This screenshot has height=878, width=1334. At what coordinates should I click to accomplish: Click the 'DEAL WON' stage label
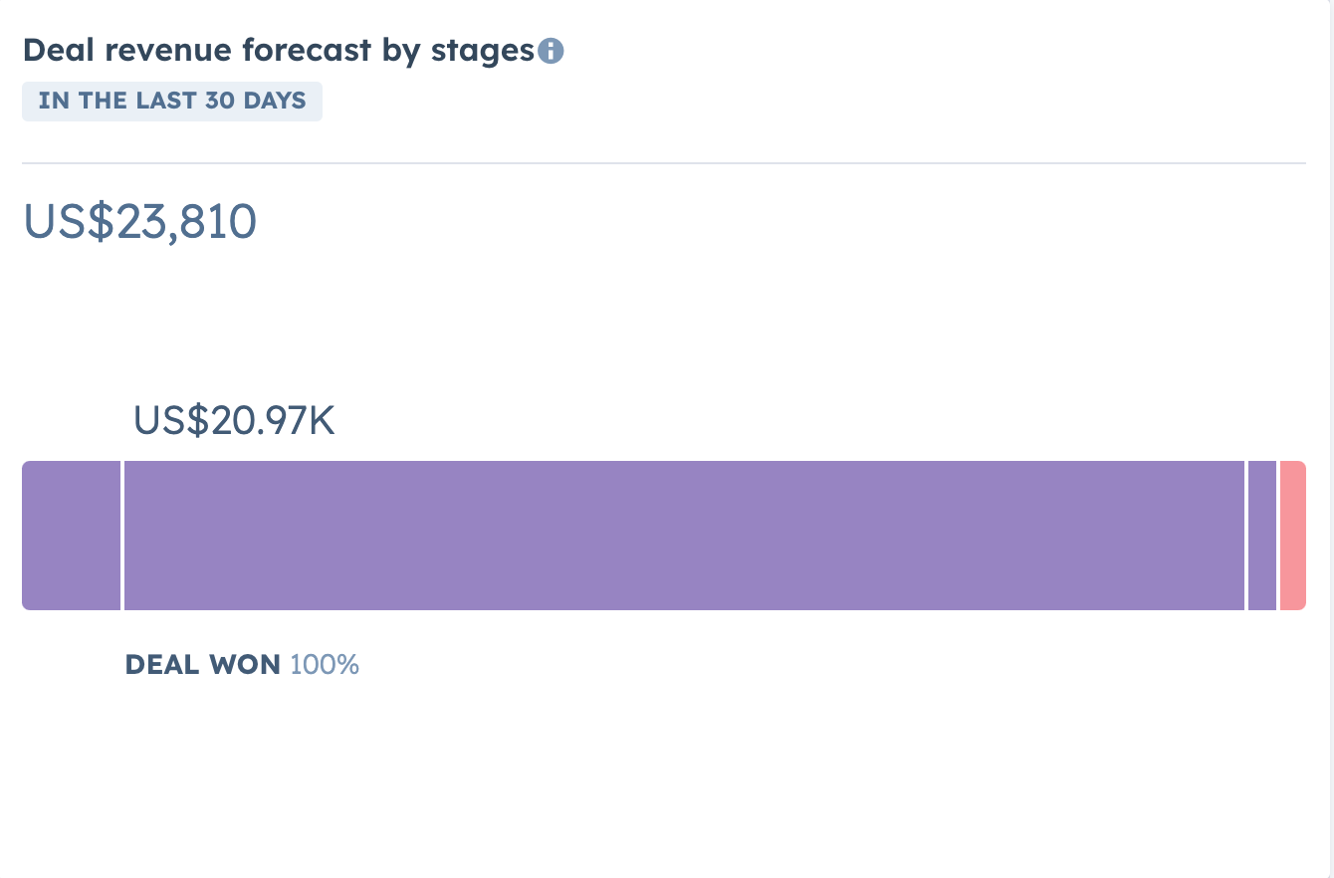(202, 664)
